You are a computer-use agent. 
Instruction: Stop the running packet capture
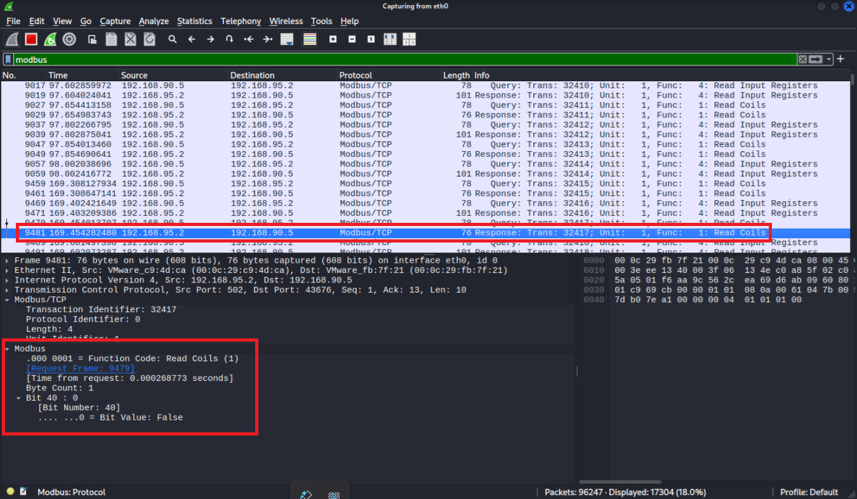[x=31, y=39]
